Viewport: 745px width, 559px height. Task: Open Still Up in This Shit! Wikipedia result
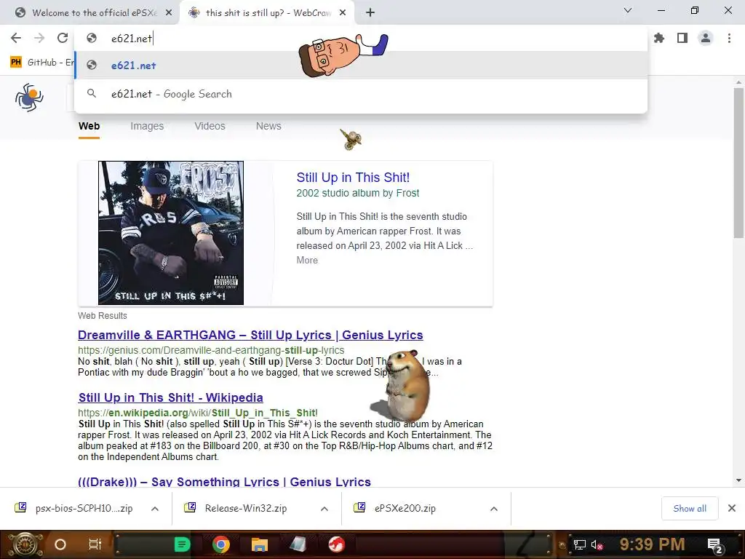pyautogui.click(x=170, y=397)
